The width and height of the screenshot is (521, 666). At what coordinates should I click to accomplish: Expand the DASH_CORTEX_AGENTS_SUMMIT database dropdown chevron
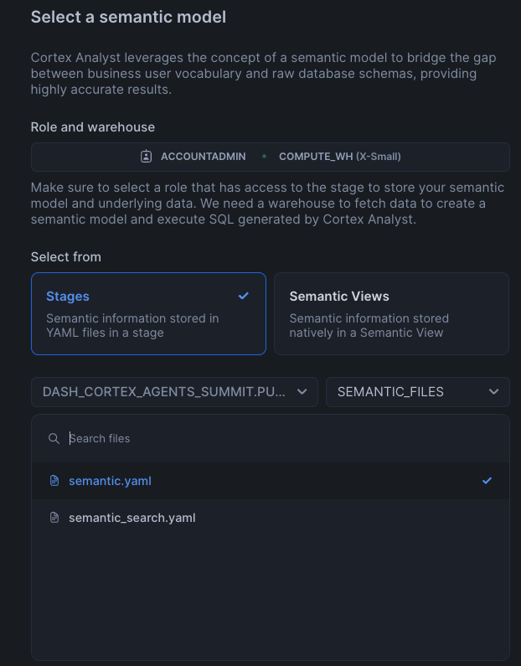tap(302, 391)
